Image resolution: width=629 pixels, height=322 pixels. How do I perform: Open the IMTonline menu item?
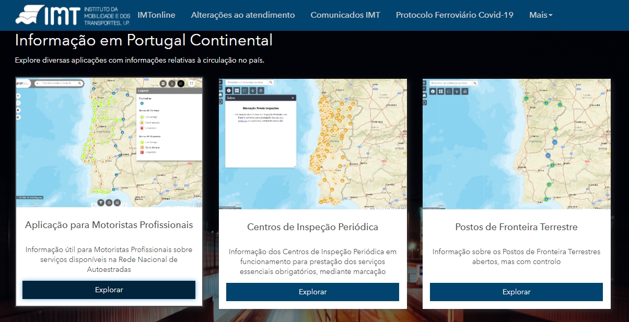(x=156, y=15)
